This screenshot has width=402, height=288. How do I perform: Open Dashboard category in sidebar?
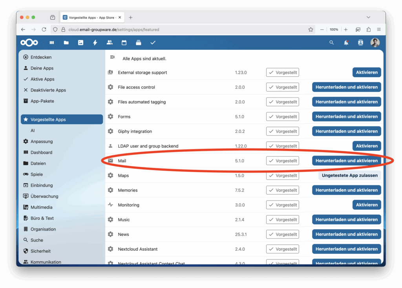click(62, 152)
